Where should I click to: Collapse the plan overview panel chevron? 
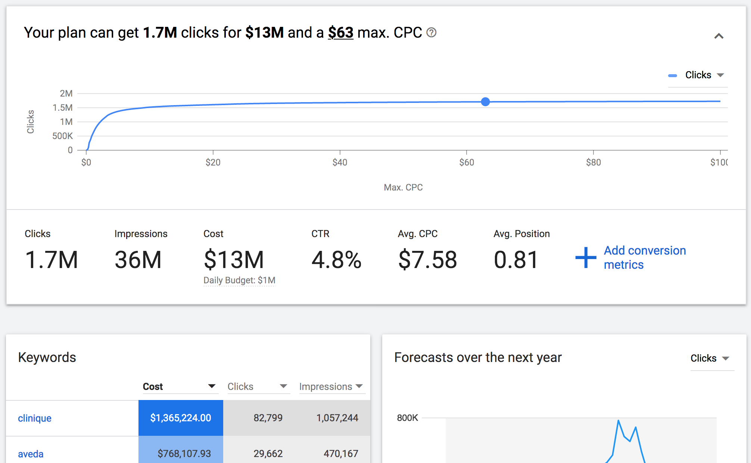tap(719, 36)
